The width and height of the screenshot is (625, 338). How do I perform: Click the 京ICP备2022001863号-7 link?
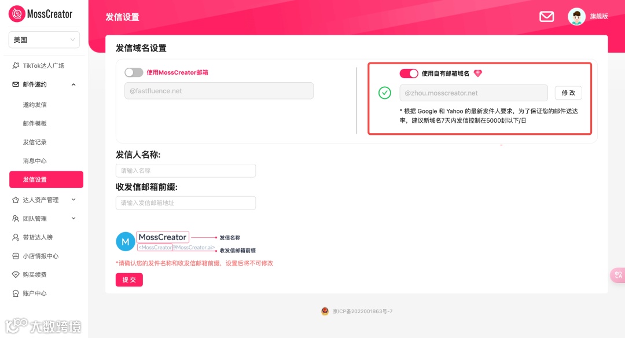tap(363, 311)
